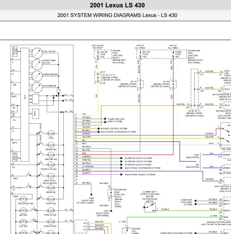The height and width of the screenshot is (234, 231).
Task: Select the FRONT FOG IND lamp symbol
Action: (x=51, y=165)
